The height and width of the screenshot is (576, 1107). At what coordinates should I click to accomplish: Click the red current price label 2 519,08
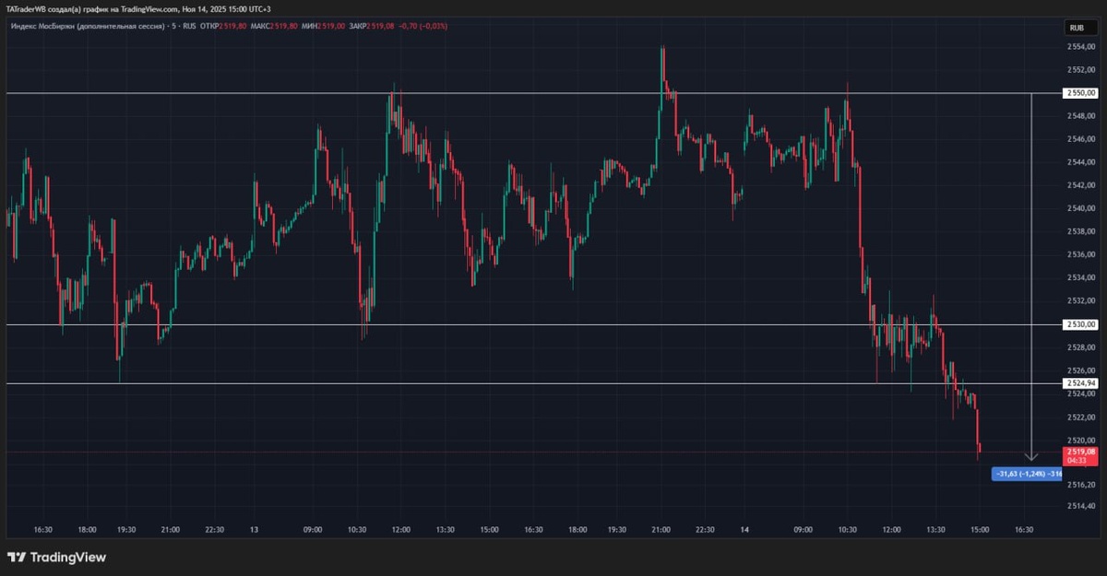click(x=1080, y=456)
